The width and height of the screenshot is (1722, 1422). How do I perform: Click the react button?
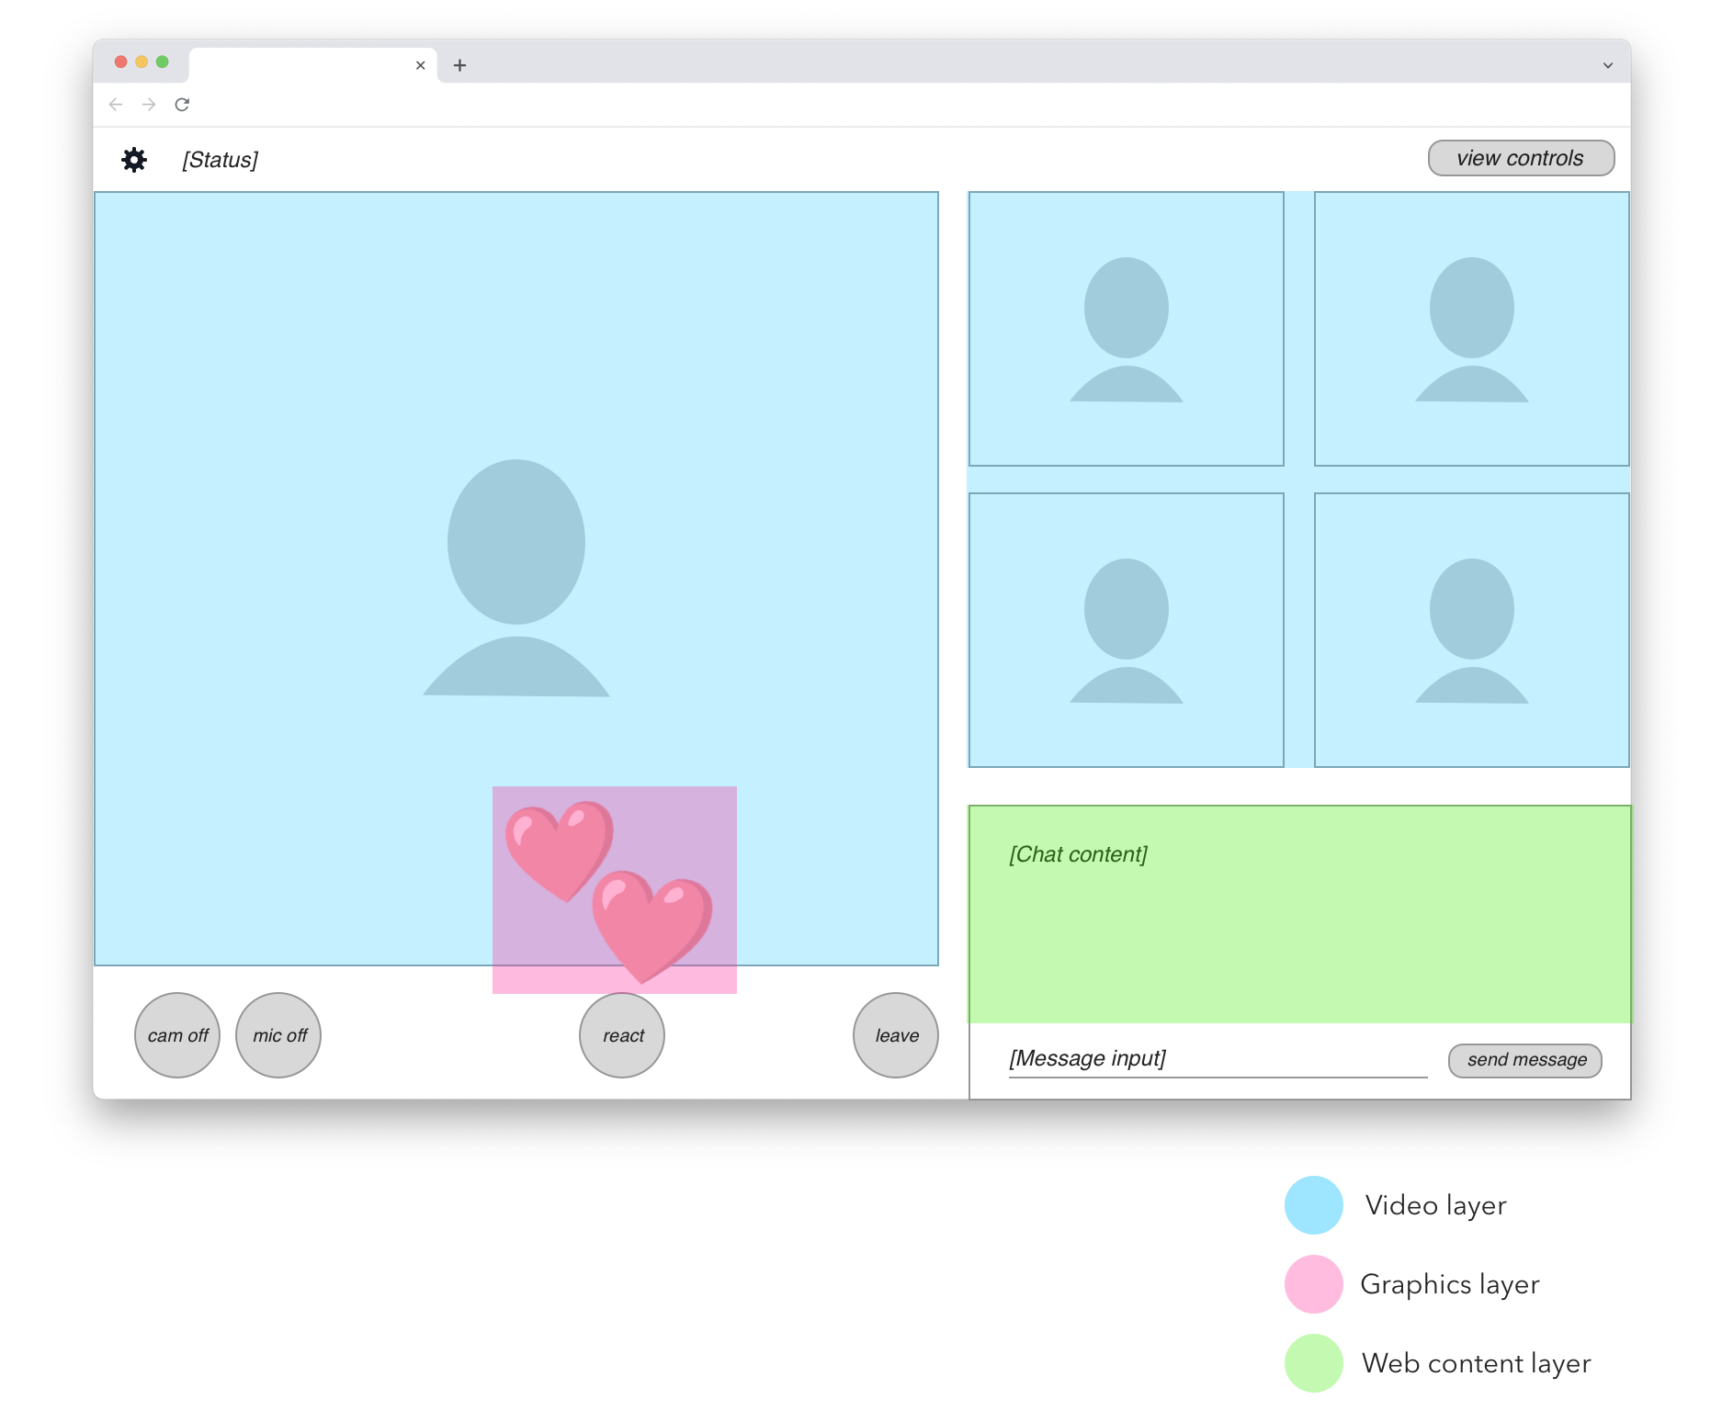[x=622, y=1035]
